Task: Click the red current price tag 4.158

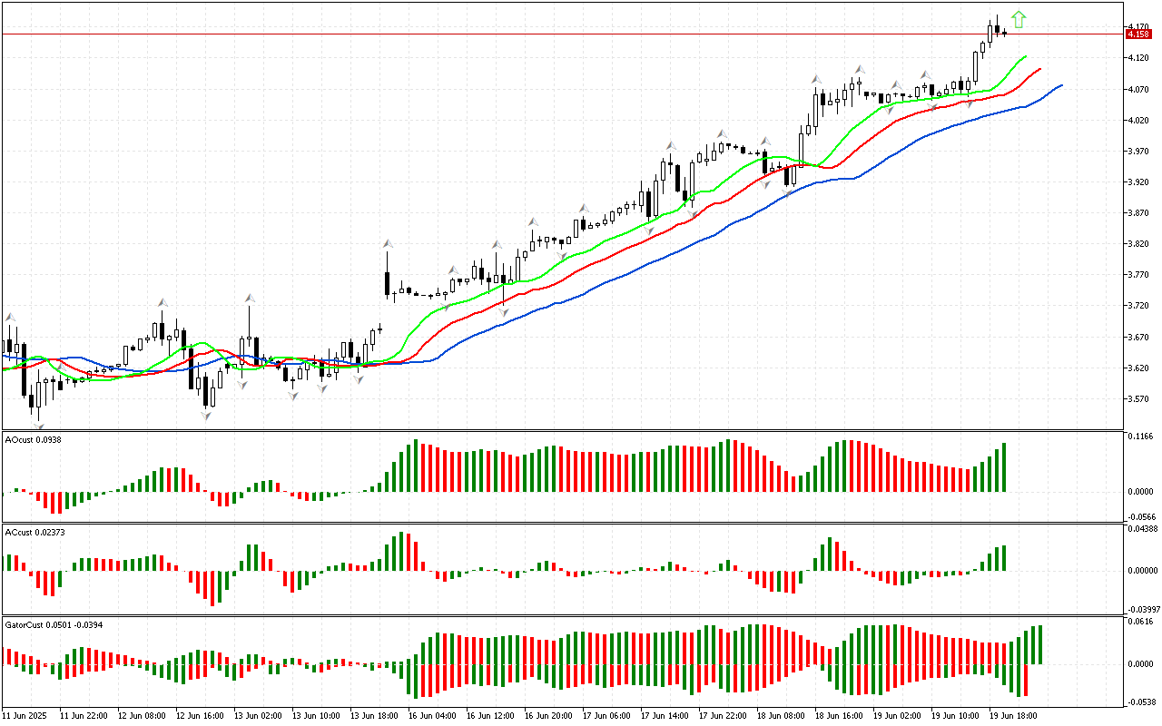Action: point(1137,34)
